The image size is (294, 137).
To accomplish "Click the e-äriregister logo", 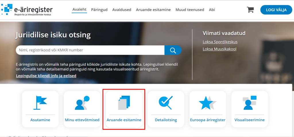I will 27,10.
